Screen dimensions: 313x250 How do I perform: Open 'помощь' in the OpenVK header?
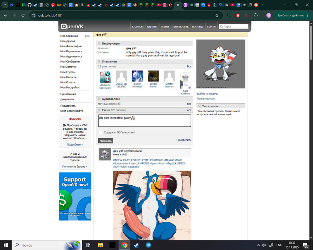tap(198, 26)
